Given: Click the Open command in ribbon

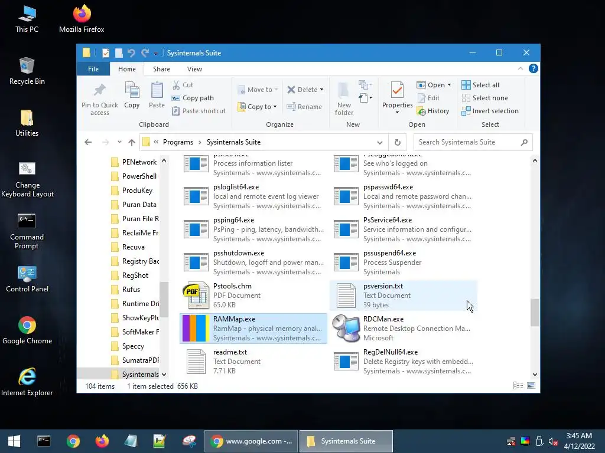Looking at the screenshot, I should (431, 85).
